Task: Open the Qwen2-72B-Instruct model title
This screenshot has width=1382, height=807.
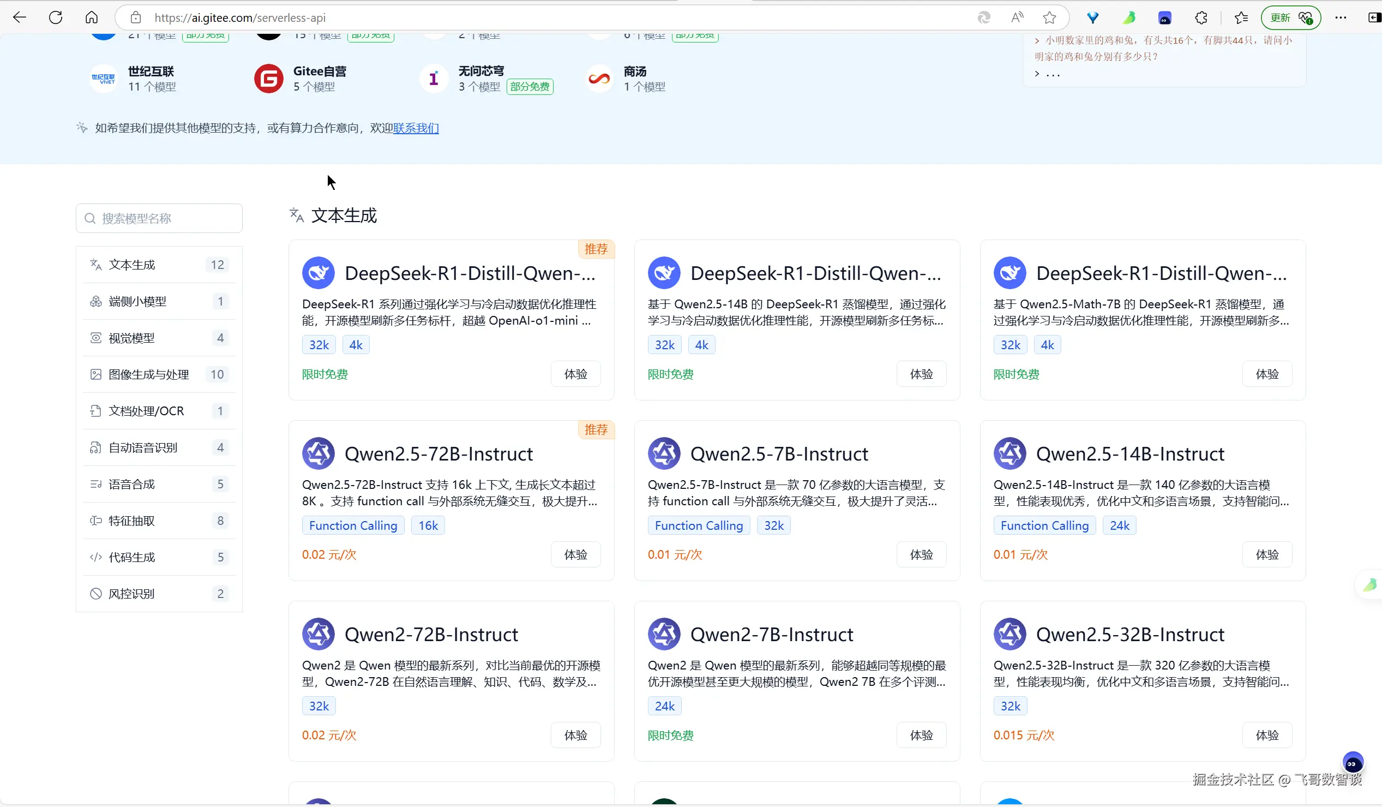Action: pos(431,634)
